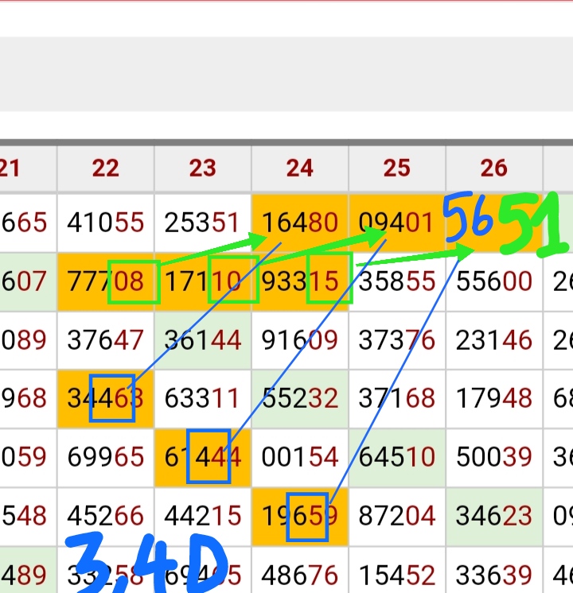
Task: Click the highlighted cell 19659
Action: (300, 516)
